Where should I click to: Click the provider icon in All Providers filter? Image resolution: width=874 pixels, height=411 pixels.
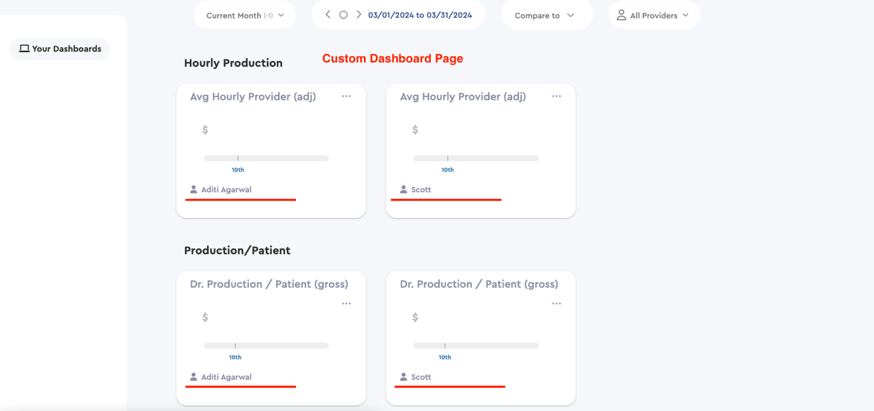coord(621,14)
